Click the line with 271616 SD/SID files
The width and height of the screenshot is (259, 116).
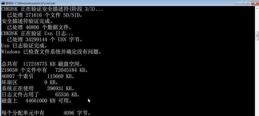(x=45, y=15)
